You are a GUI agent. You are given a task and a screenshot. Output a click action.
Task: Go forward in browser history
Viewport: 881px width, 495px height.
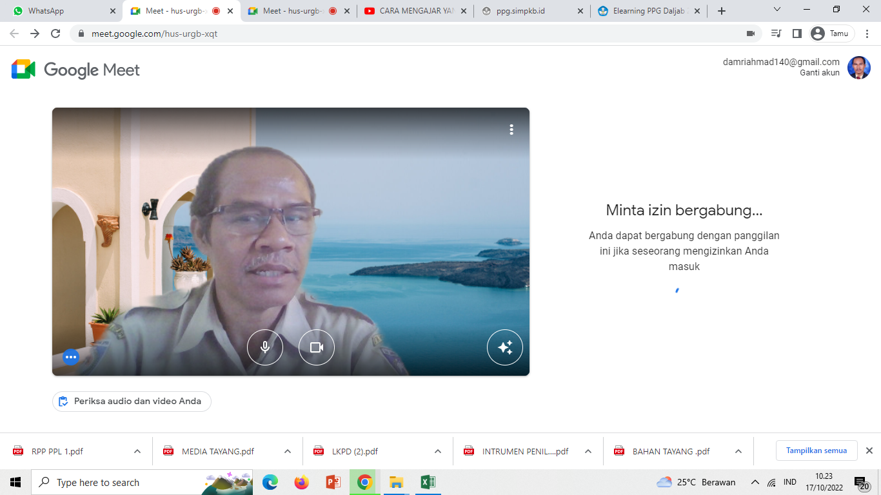click(35, 34)
